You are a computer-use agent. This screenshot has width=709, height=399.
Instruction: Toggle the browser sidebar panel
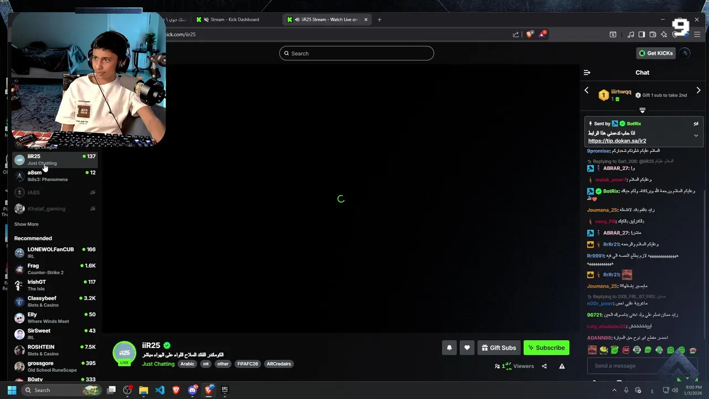pyautogui.click(x=641, y=34)
